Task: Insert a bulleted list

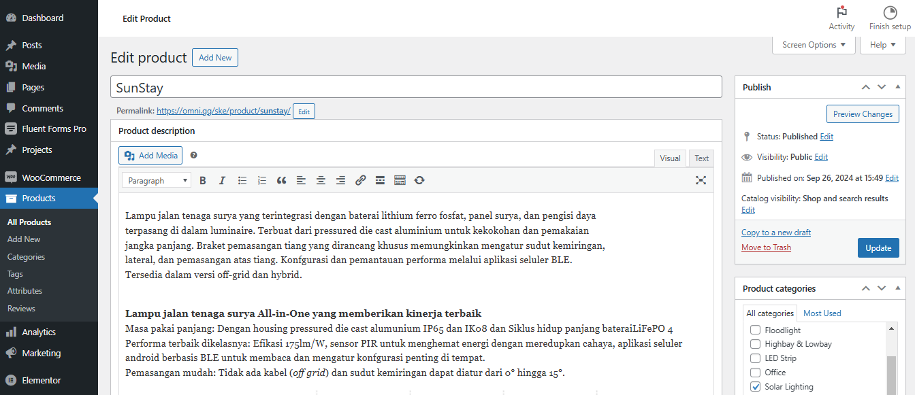Action: 242,180
